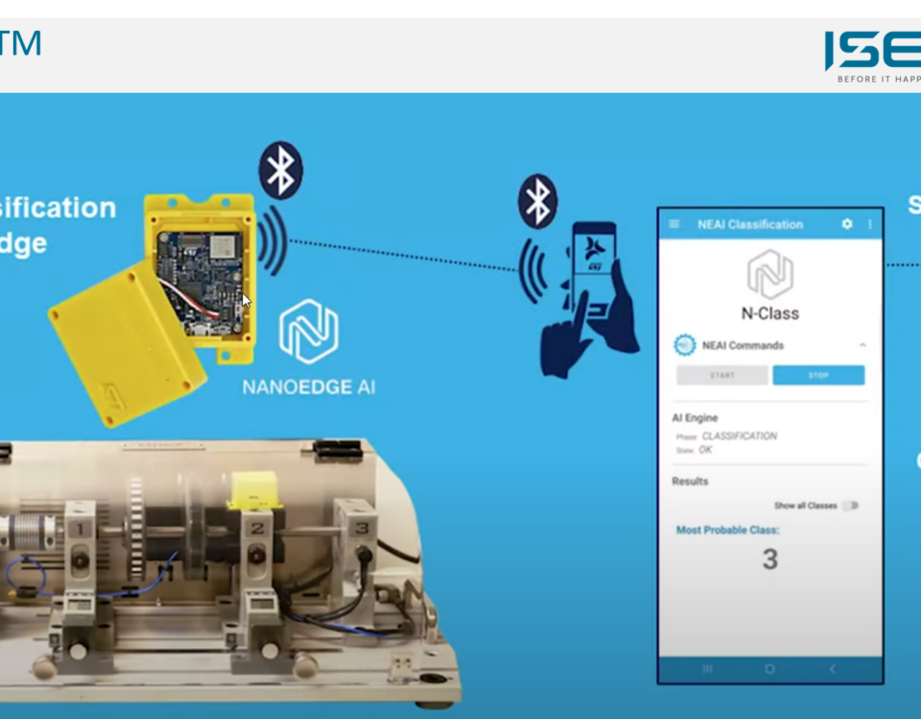Click the Bluetooth icon above the smartphone illustration
The width and height of the screenshot is (921, 719).
pos(537,201)
